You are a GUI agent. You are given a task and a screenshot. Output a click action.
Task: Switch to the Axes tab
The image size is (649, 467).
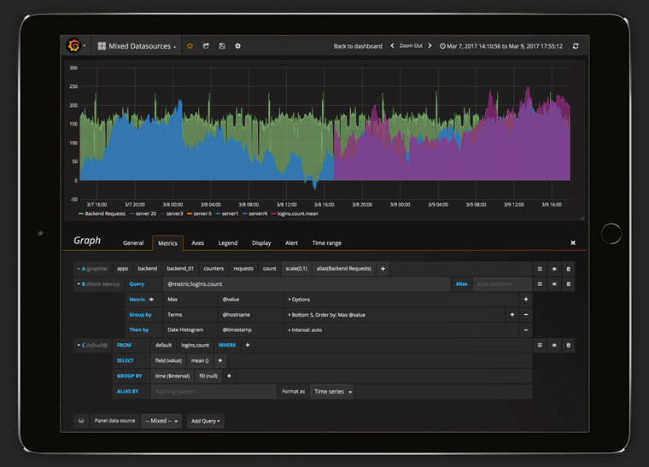coord(197,243)
